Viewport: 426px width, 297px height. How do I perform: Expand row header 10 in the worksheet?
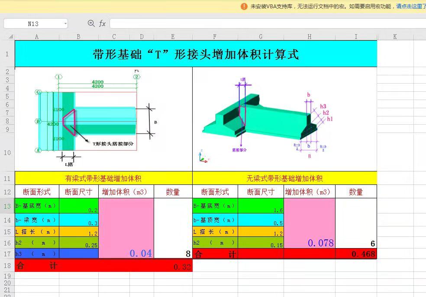7,152
